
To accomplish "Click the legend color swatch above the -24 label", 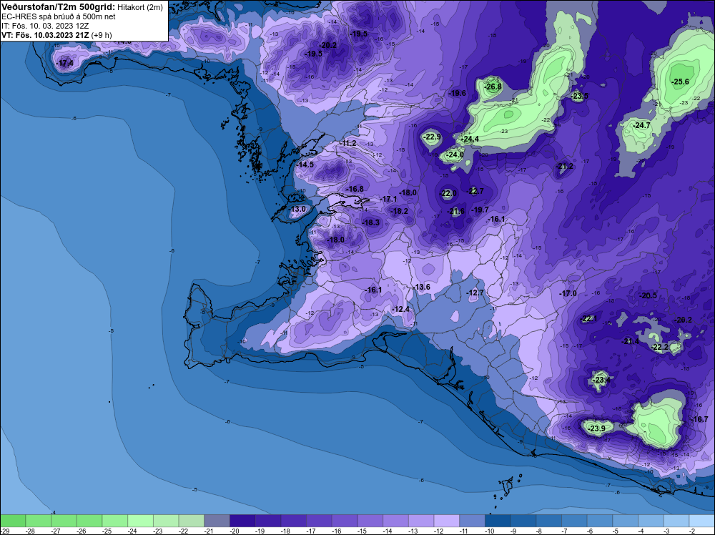I will [x=140, y=521].
